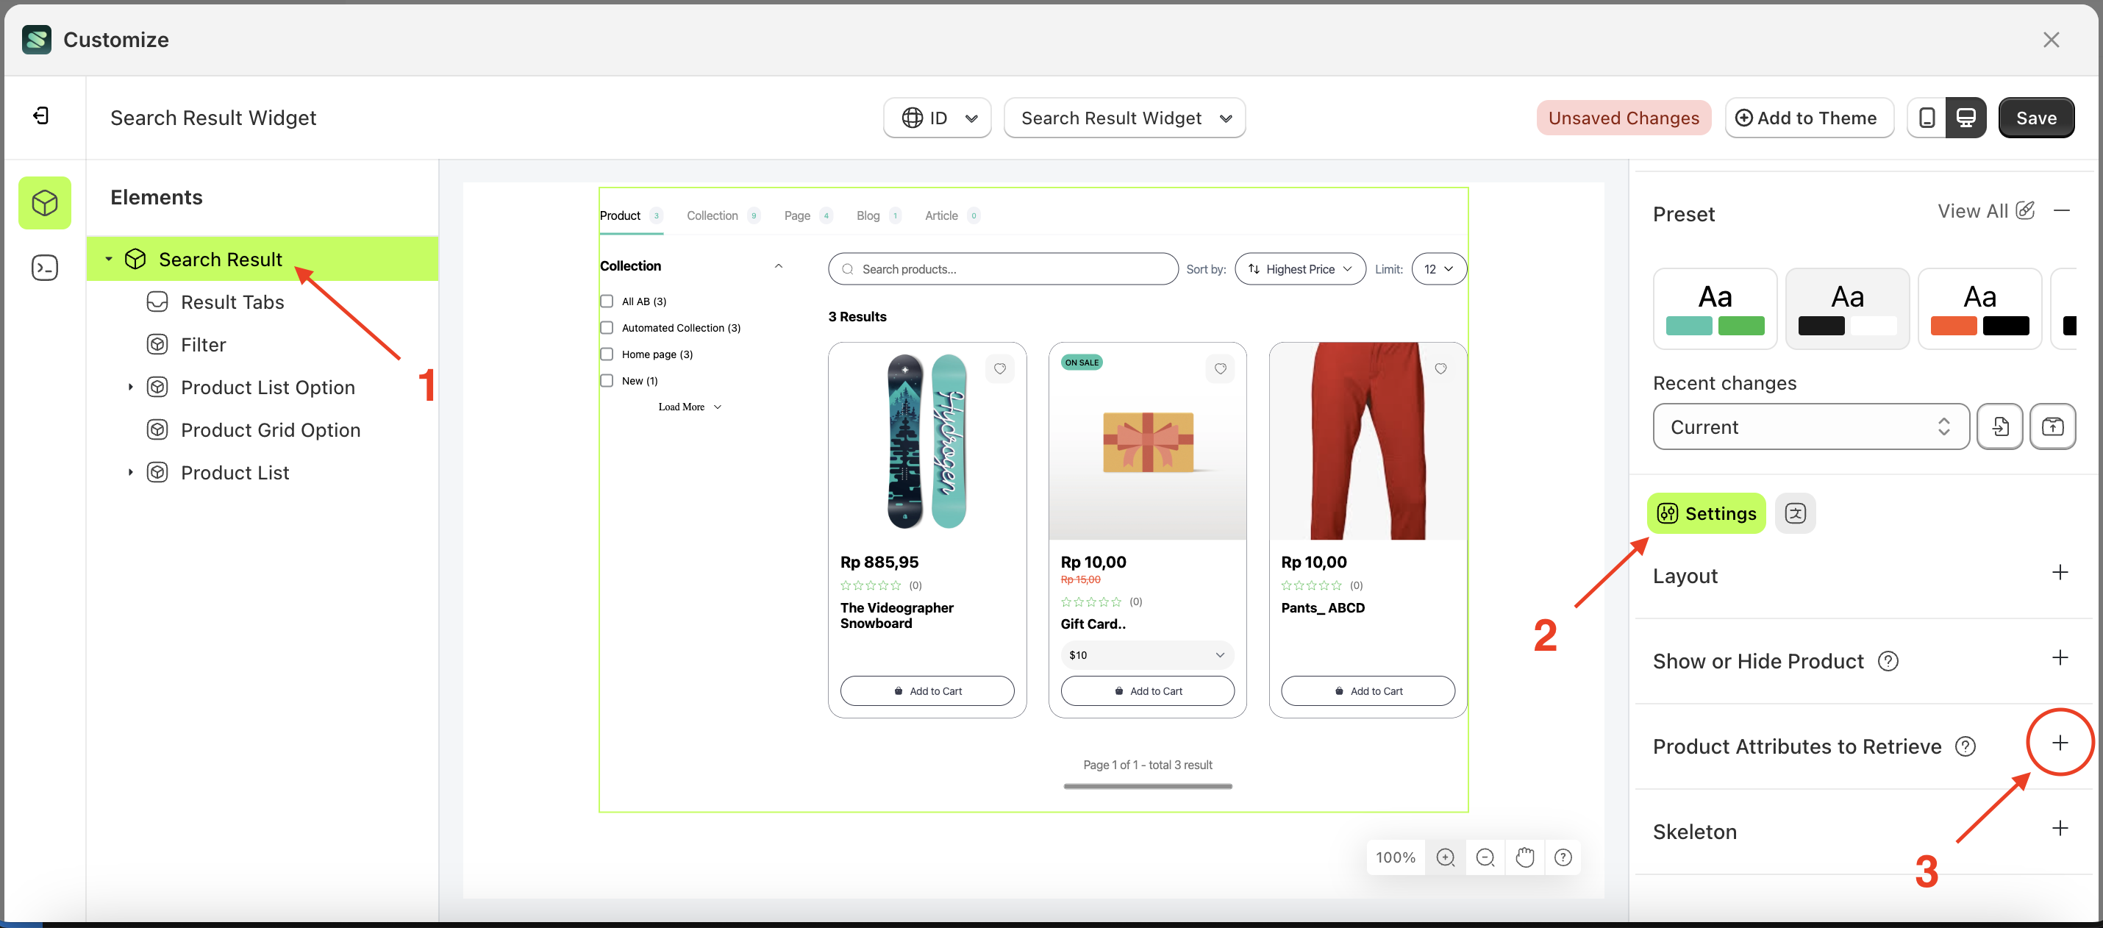This screenshot has height=928, width=2103.
Task: Expand the Product List Option tree item
Action: click(130, 388)
